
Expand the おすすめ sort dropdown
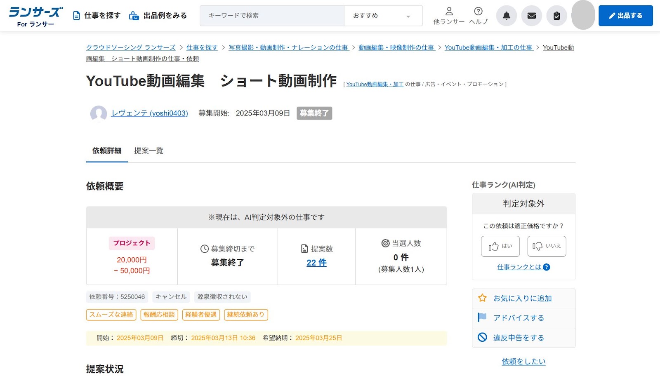coord(383,16)
